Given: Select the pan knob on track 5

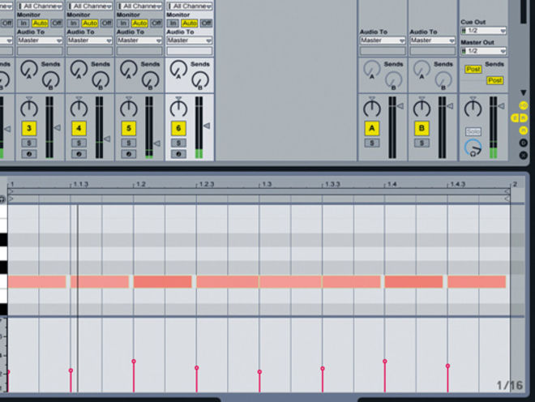Looking at the screenshot, I should pos(129,108).
